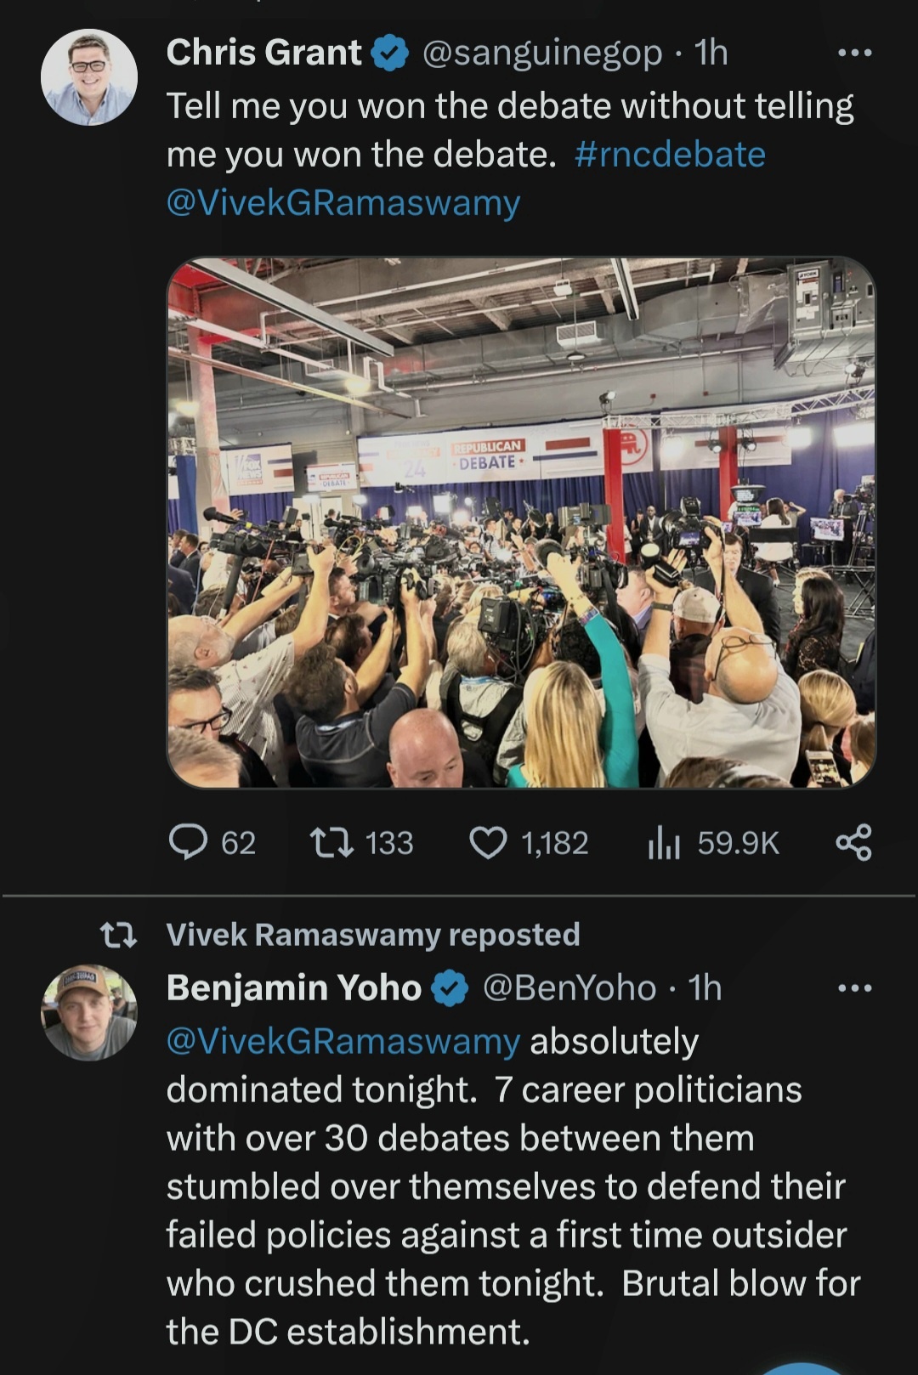Image resolution: width=918 pixels, height=1375 pixels.
Task: Open the @sanguinegop handle
Action: (542, 53)
